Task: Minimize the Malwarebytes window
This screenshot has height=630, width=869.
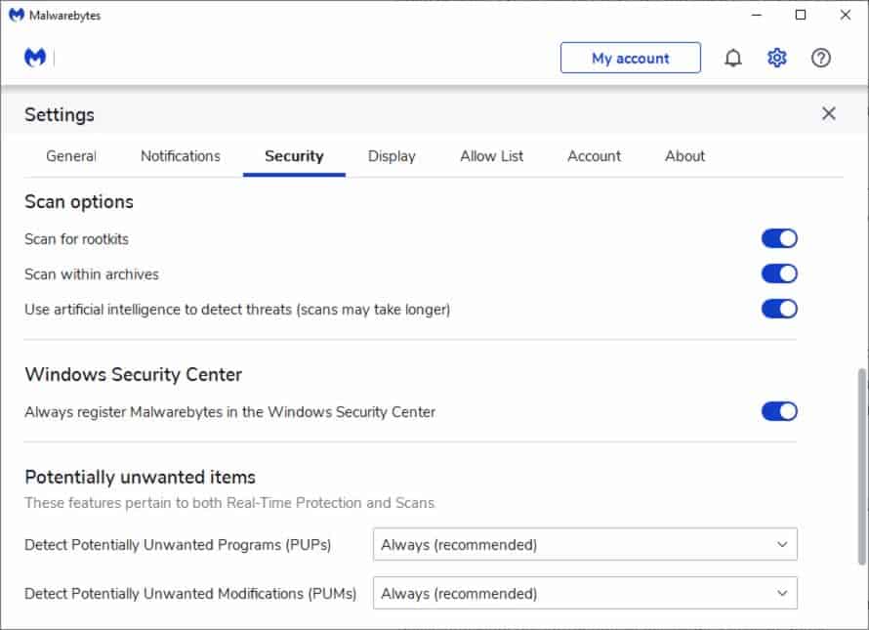Action: click(757, 15)
